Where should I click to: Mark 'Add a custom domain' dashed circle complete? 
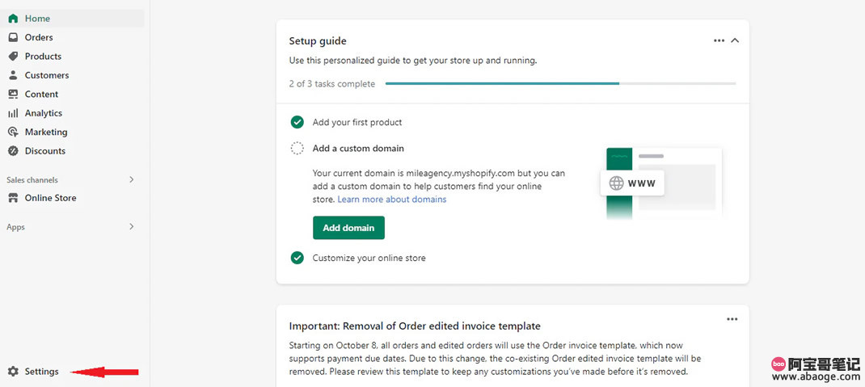coord(297,149)
